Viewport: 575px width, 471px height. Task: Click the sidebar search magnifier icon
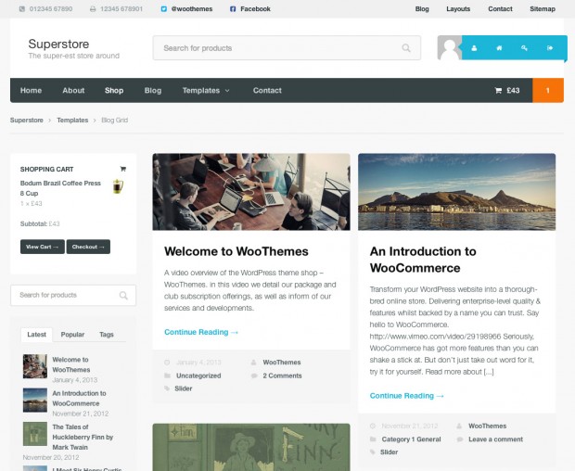(123, 296)
